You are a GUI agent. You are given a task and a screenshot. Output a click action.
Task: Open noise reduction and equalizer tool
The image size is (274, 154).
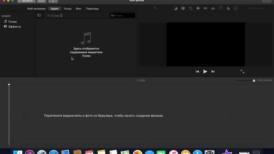point(213,8)
